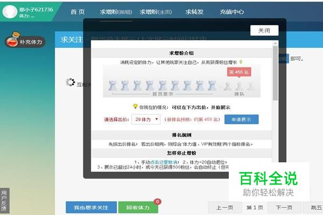323x215 pixels.
Task: Open 充值中心 tab
Action: (231, 12)
